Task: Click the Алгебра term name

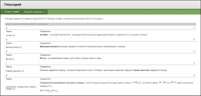Action: click(x=9, y=36)
